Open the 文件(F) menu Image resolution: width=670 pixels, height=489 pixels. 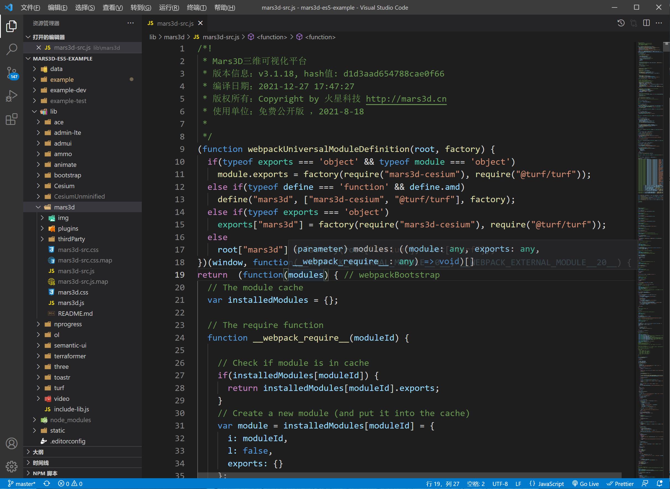30,7
